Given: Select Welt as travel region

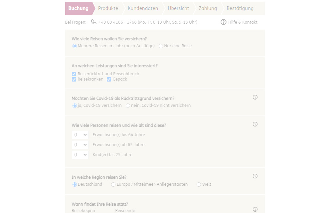Looking at the screenshot, I should coord(199,184).
